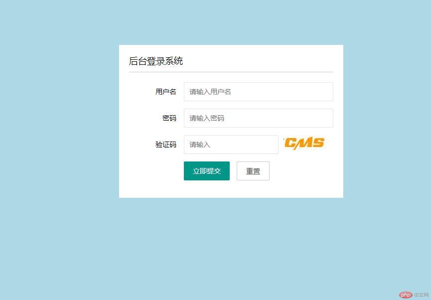The height and width of the screenshot is (300, 431).
Task: Click the 用户名 field label
Action: (x=165, y=92)
